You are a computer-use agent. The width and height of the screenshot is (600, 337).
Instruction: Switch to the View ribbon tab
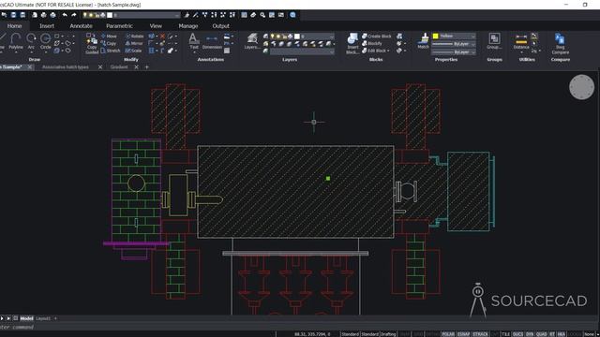tap(156, 26)
